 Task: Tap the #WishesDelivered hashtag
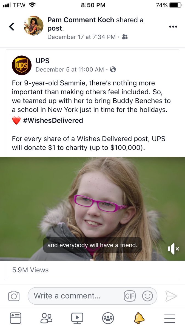(53, 120)
